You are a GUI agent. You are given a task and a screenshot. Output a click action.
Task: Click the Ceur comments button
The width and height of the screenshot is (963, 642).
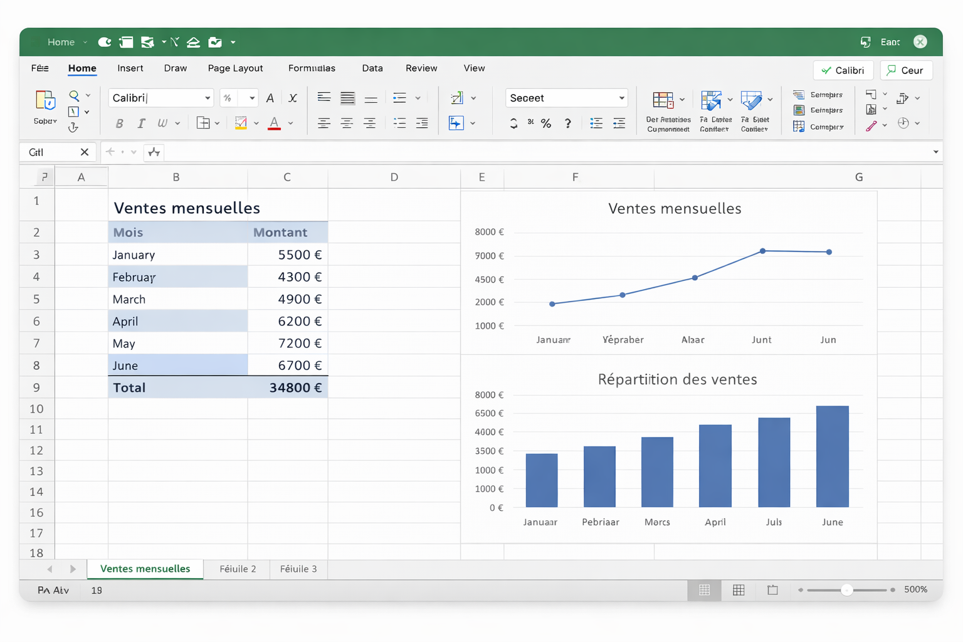coord(905,70)
